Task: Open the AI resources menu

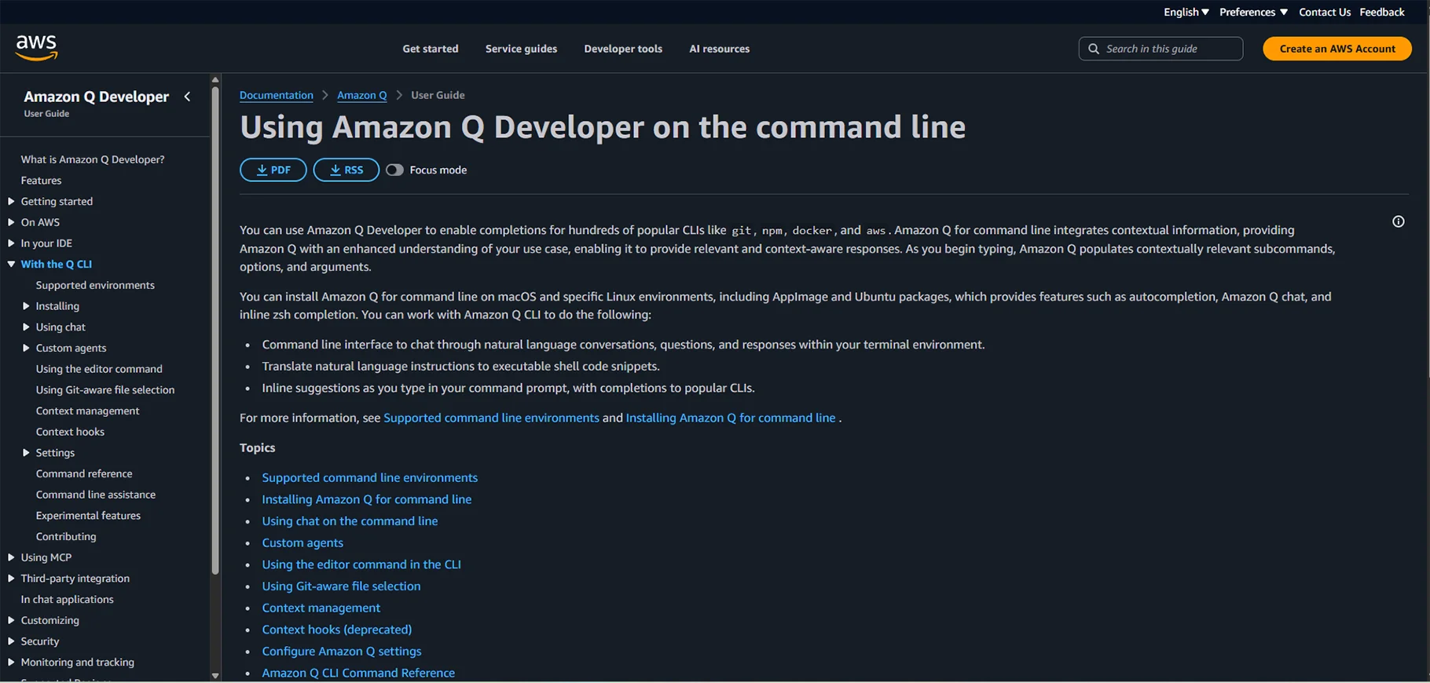Action: click(x=719, y=49)
